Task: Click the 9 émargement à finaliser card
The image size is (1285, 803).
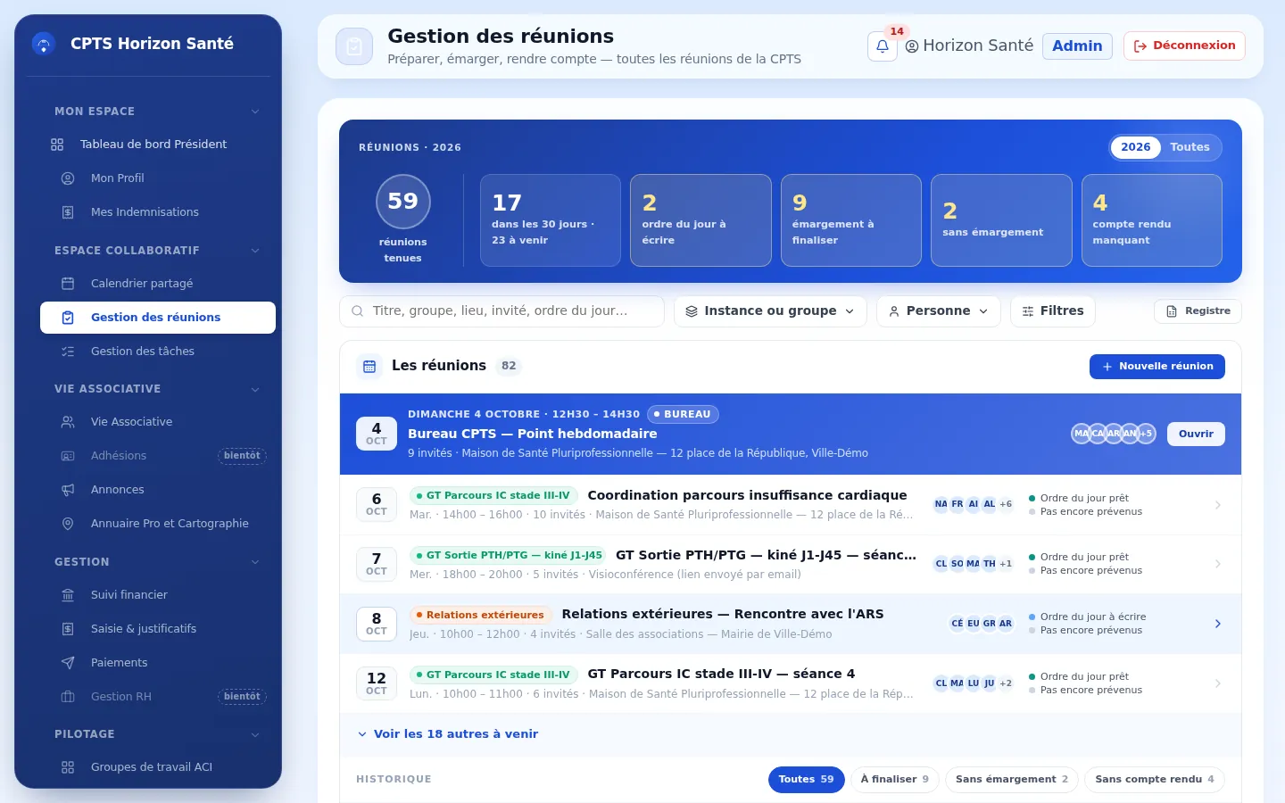Action: 850,220
